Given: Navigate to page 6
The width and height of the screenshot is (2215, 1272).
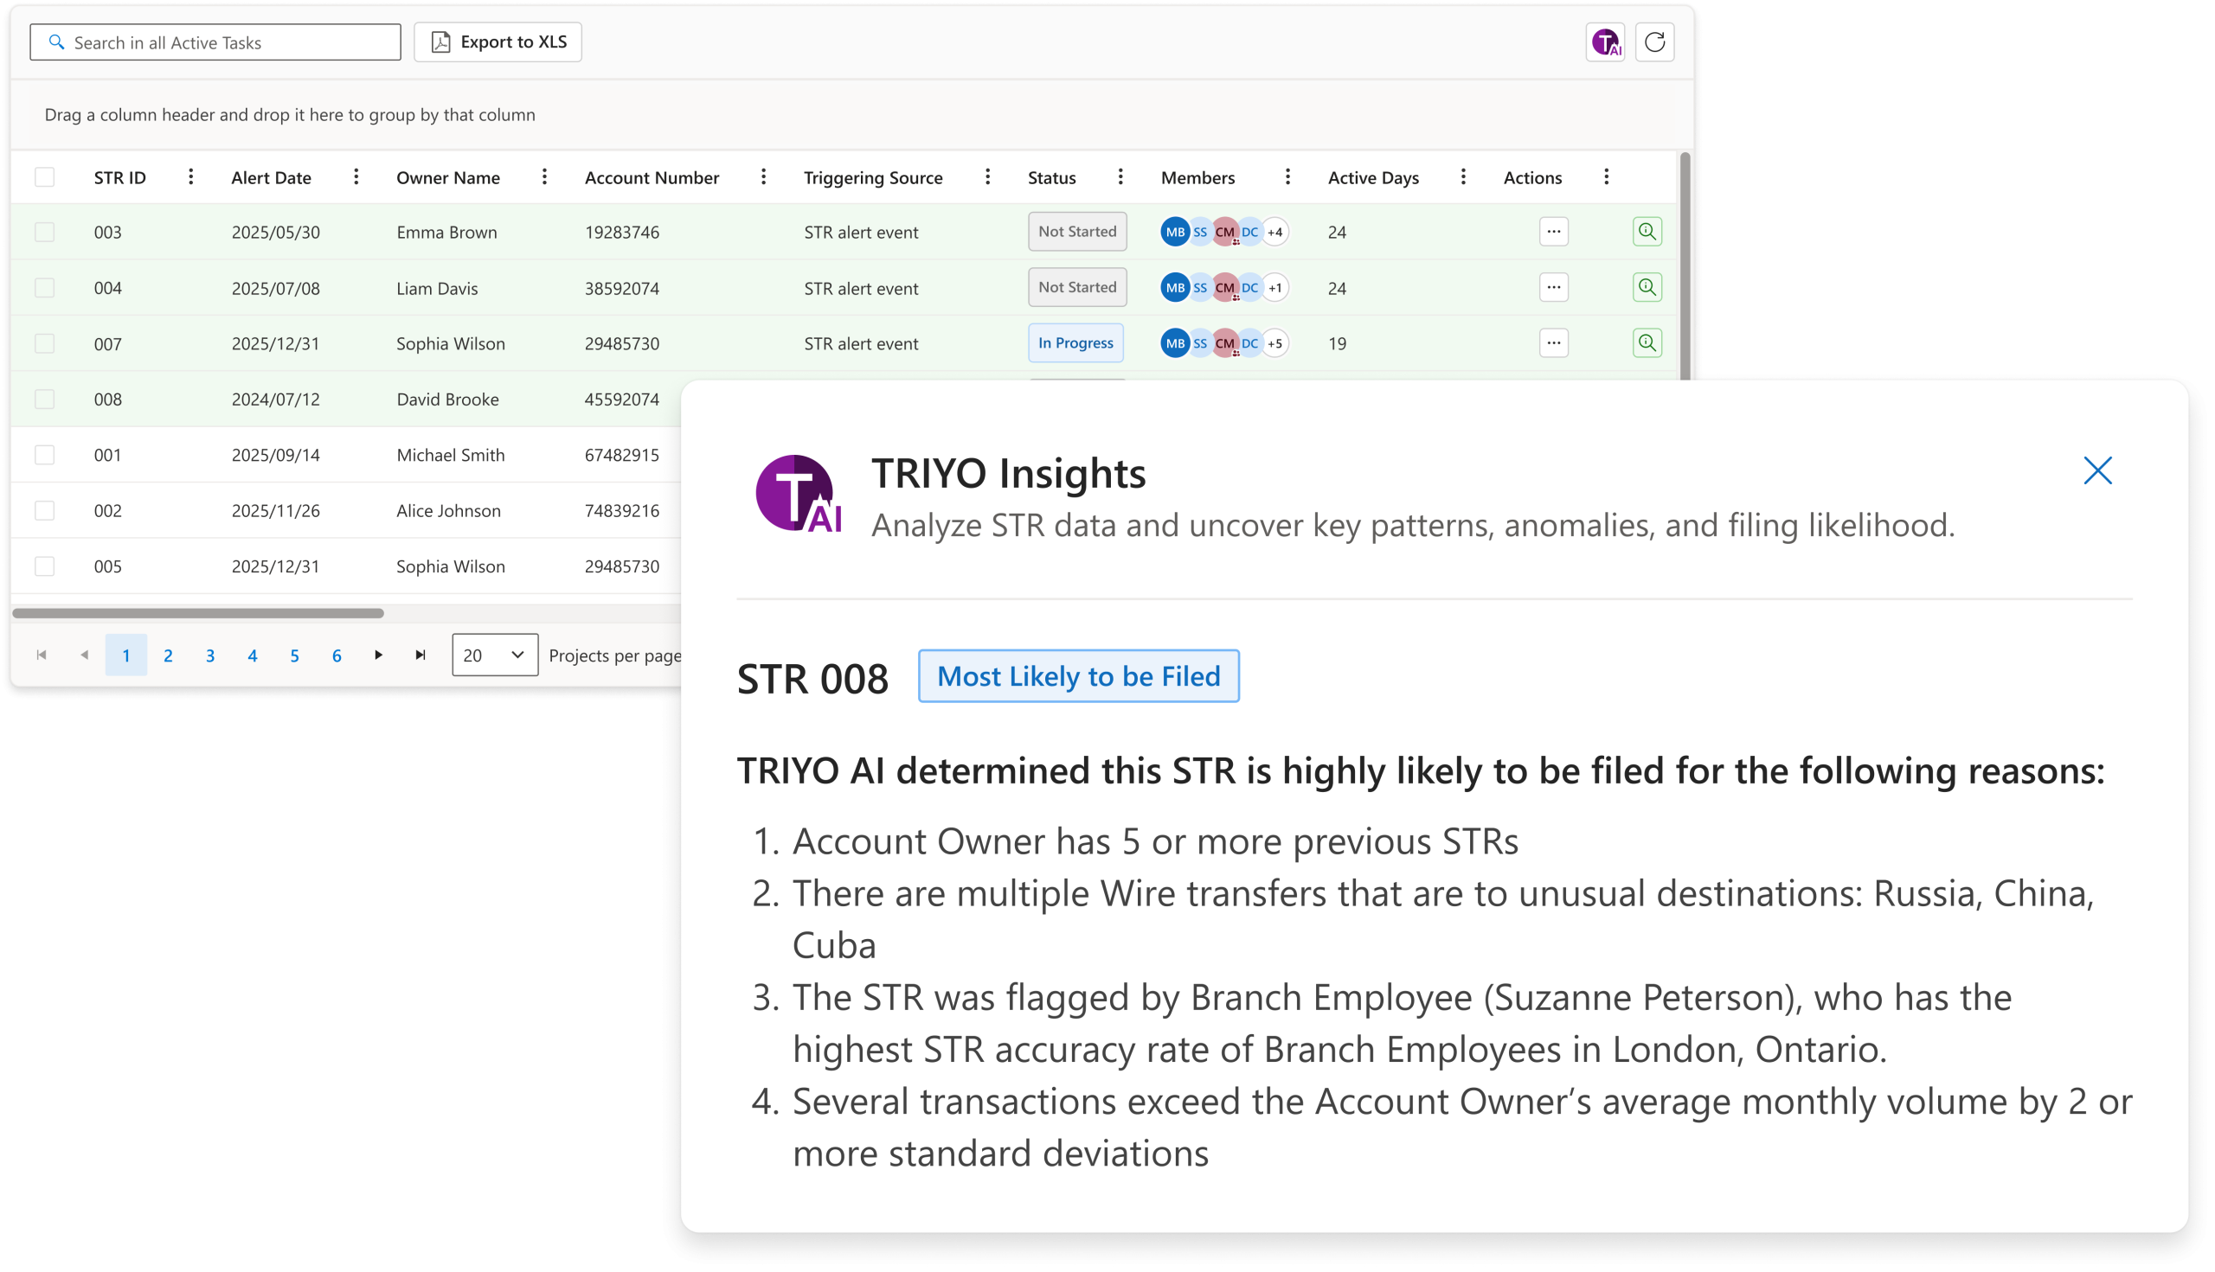Looking at the screenshot, I should tap(337, 655).
